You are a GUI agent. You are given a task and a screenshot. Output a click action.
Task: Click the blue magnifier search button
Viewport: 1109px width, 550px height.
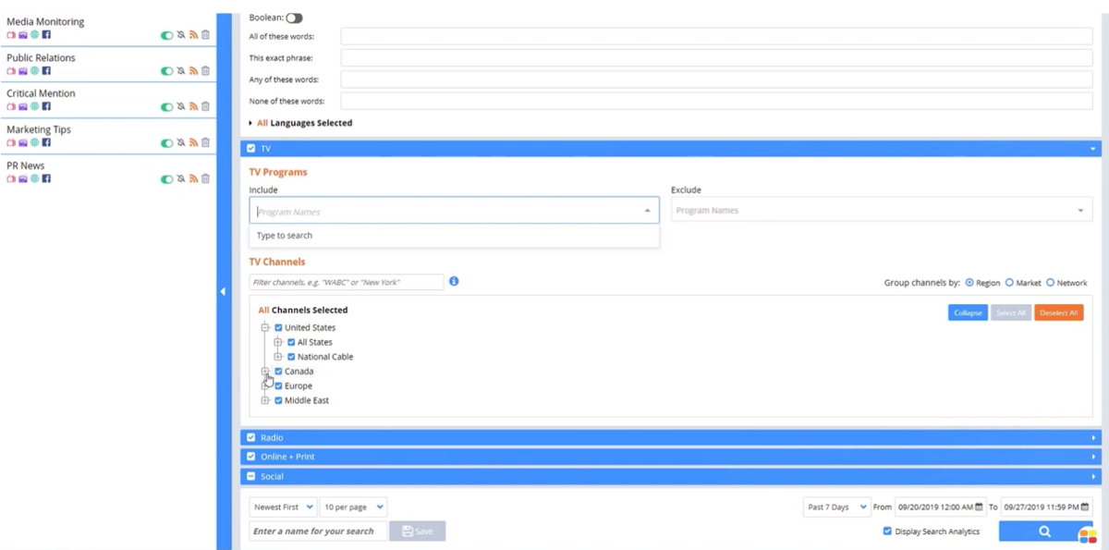coord(1043,531)
